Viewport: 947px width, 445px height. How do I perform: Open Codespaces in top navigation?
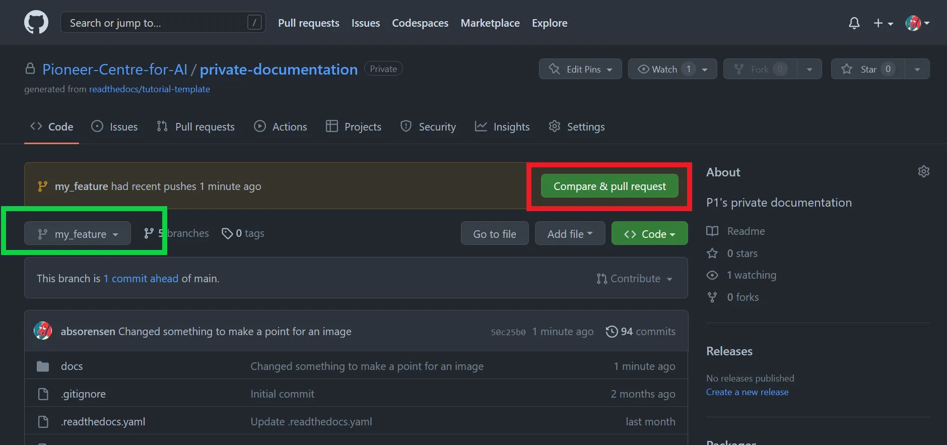coord(420,23)
